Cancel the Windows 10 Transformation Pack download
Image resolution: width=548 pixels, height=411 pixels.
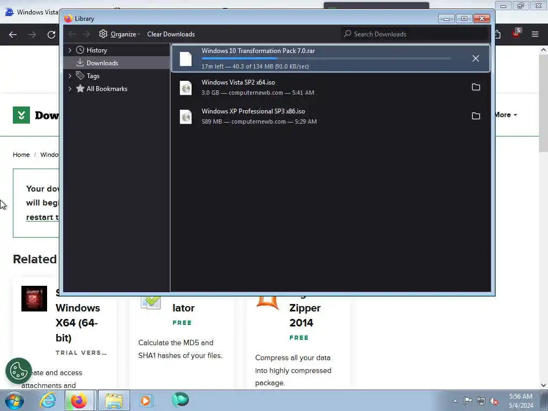(x=476, y=58)
